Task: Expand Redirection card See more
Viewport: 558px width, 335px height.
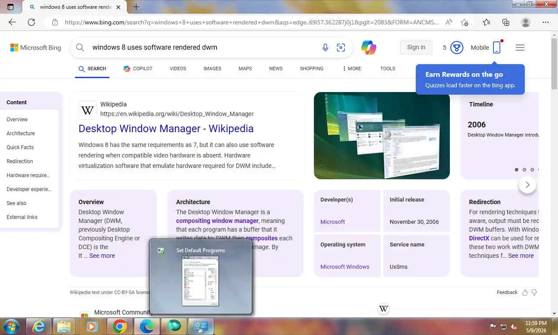Action: [521, 256]
